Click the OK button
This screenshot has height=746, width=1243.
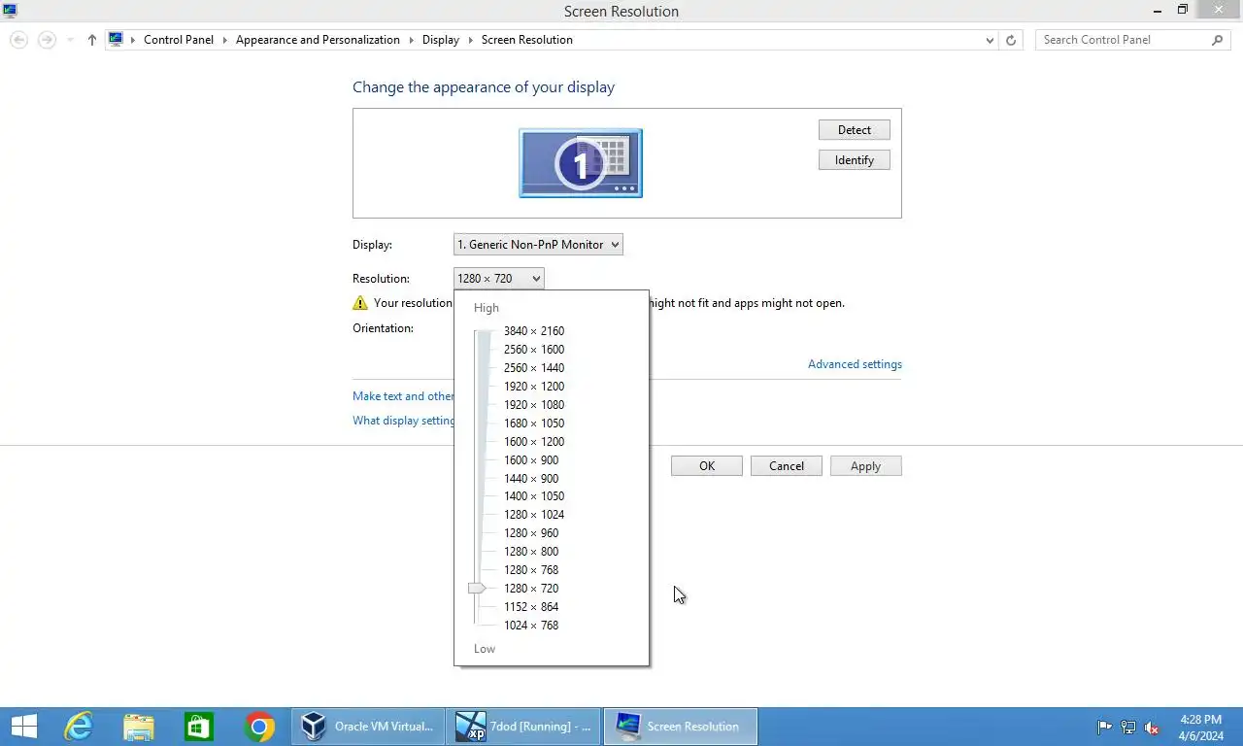707,466
